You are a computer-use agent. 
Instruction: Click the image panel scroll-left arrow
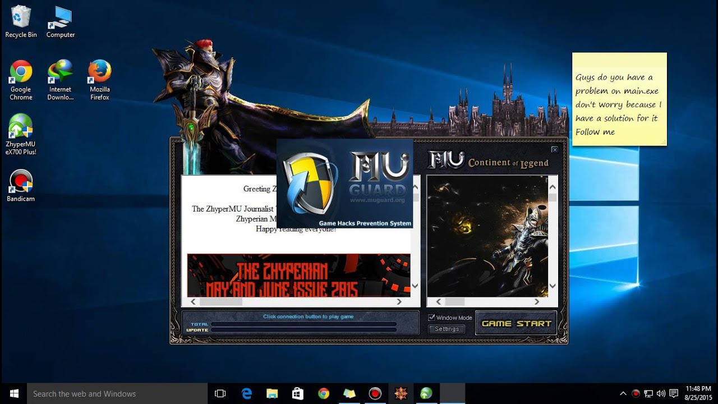(439, 301)
